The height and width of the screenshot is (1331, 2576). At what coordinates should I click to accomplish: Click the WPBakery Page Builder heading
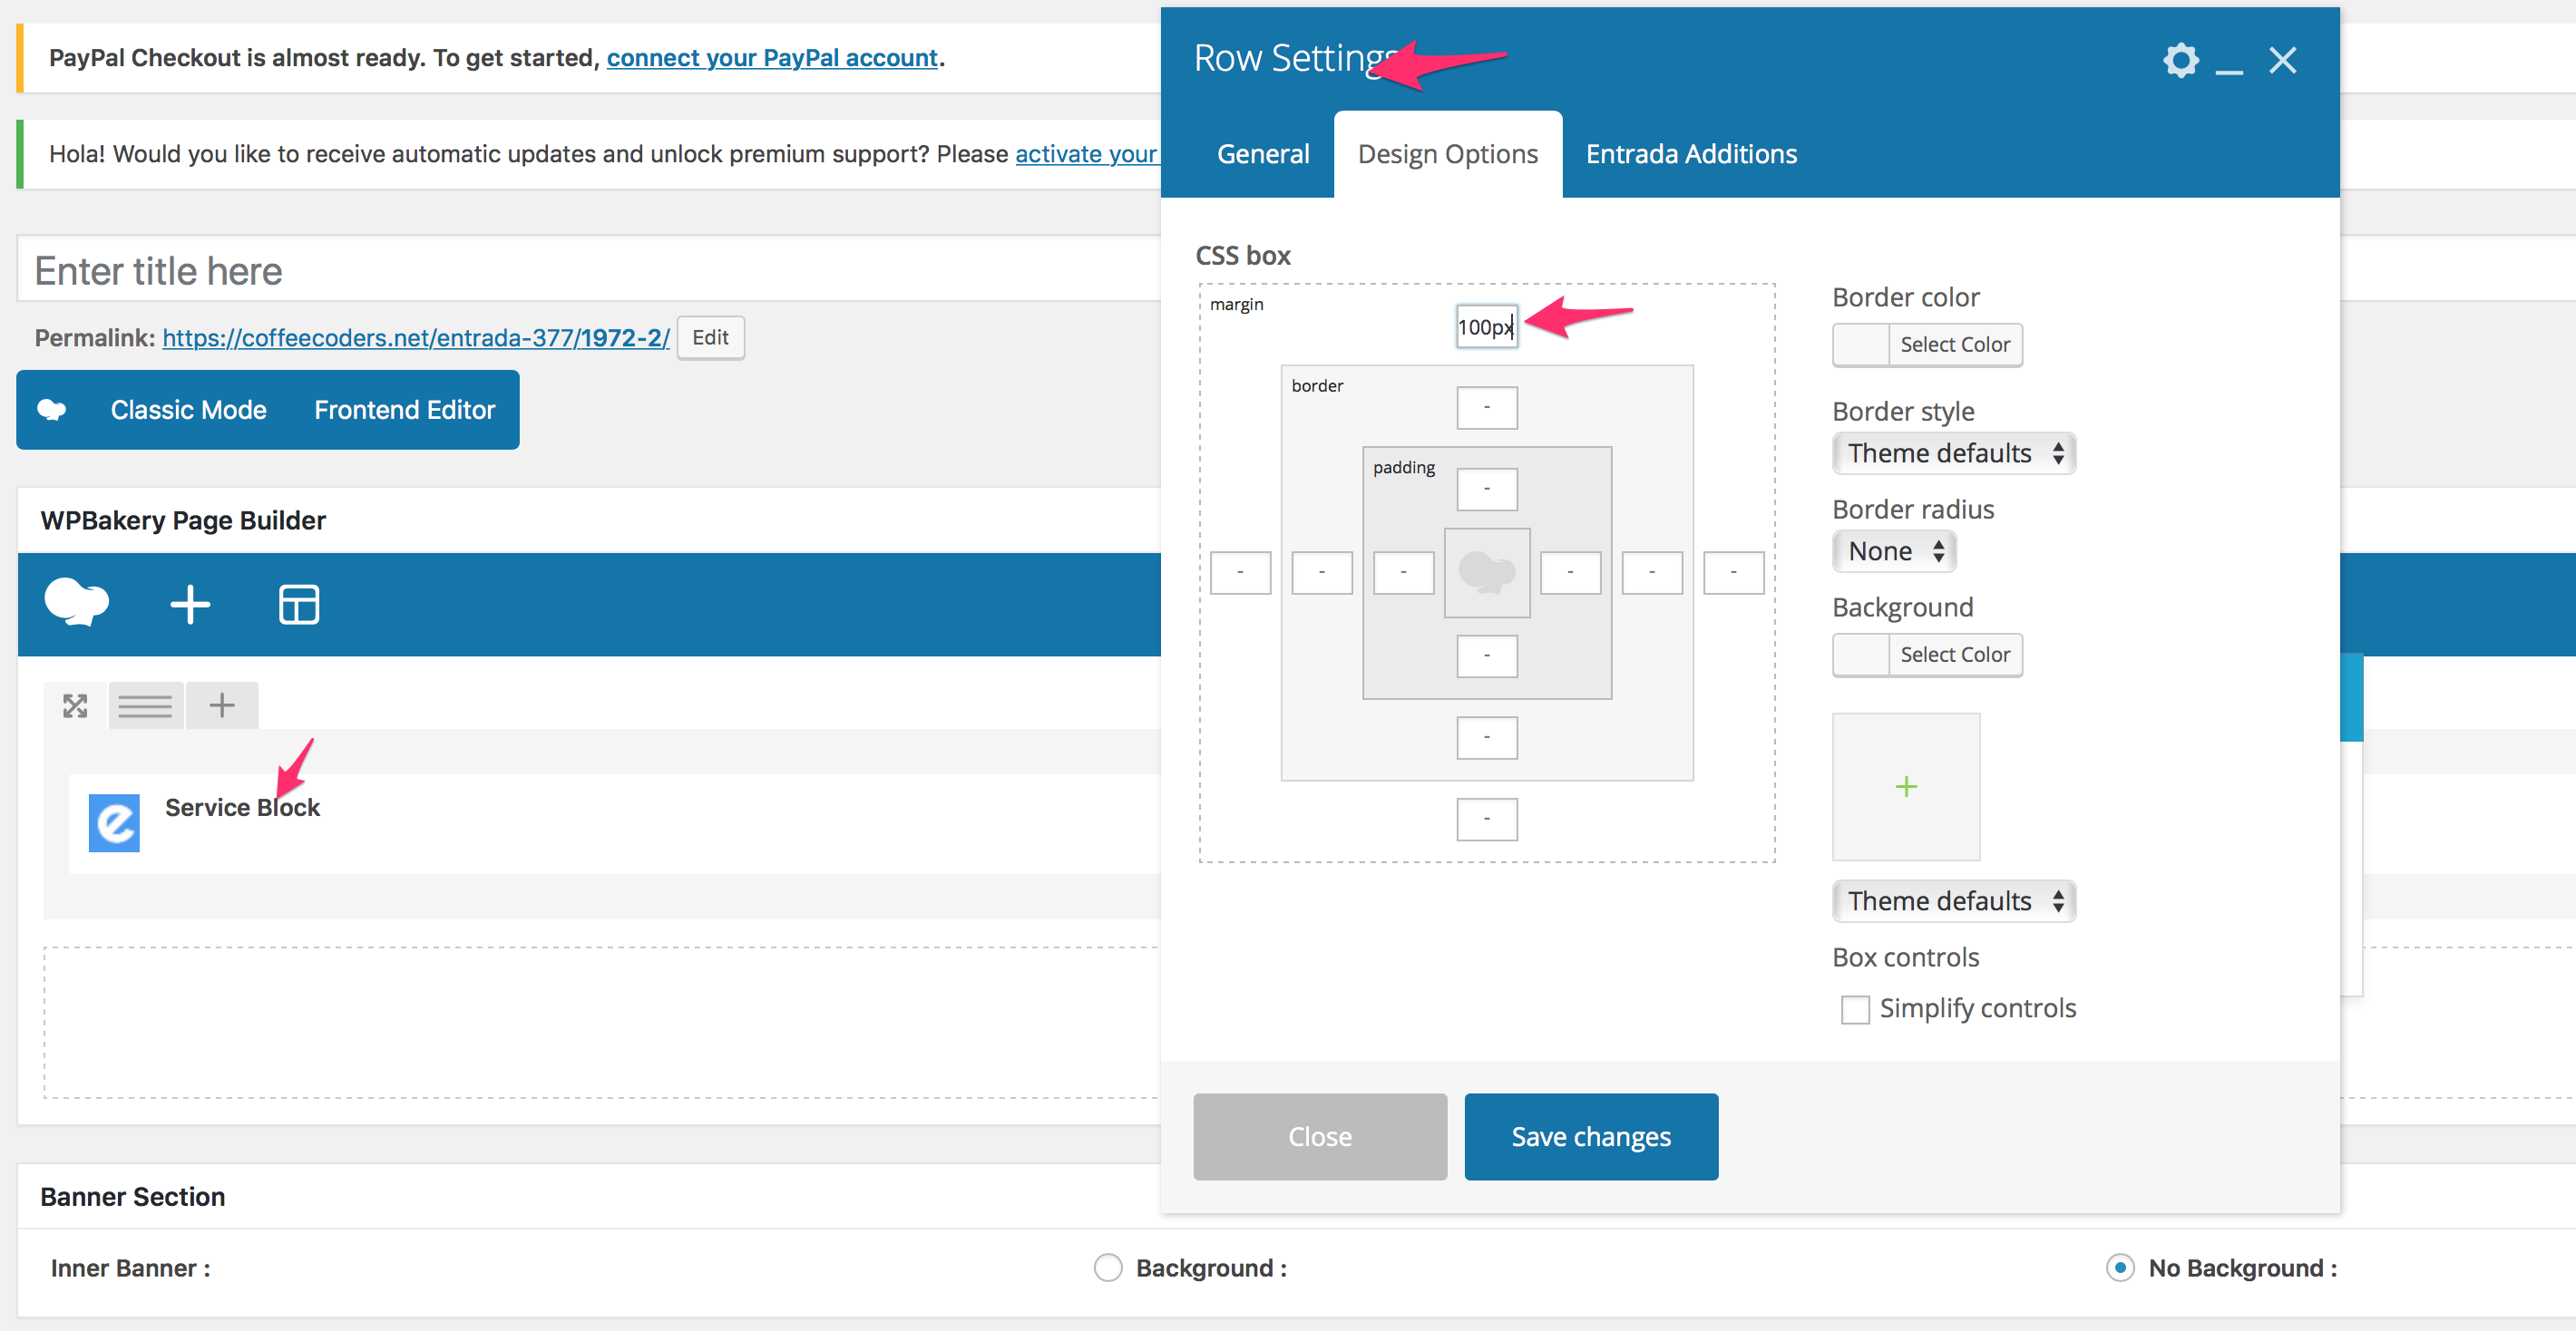(183, 520)
